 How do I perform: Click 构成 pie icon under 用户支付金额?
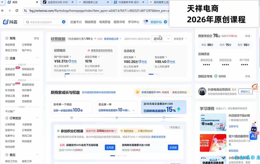70,61
